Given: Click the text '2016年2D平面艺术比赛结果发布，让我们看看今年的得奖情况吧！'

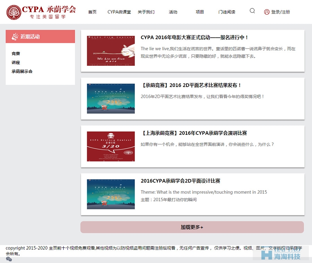Looking at the screenshot, I should click(x=202, y=96).
